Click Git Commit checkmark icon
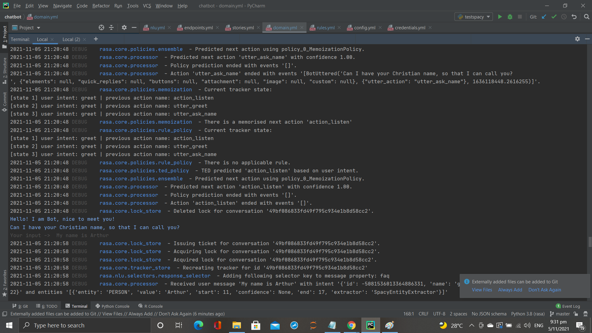592x333 pixels. (x=554, y=17)
